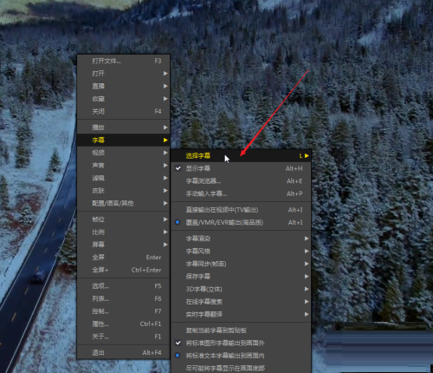Viewport: 433px width, 373px height.
Task: Click 尽可能将字幕显示在画面底部 item
Action: point(242,368)
